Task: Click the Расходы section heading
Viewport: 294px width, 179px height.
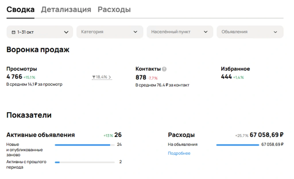Action: [x=181, y=135]
